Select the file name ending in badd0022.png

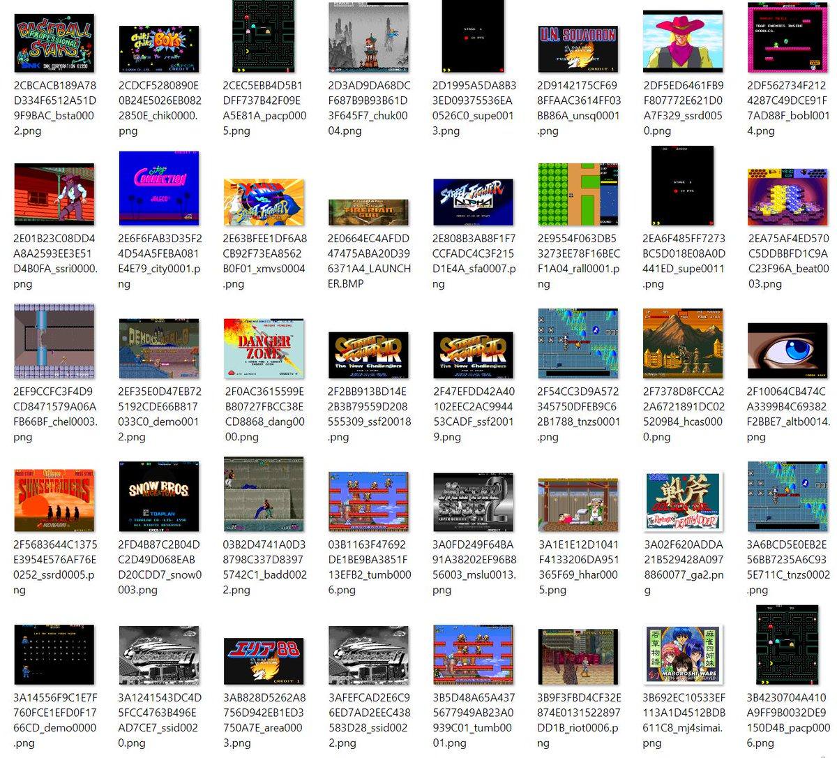(264, 567)
